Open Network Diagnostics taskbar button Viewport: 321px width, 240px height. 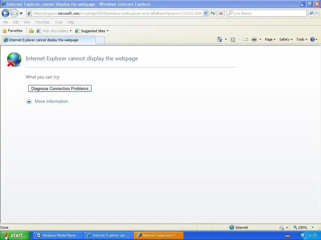[x=158, y=236]
